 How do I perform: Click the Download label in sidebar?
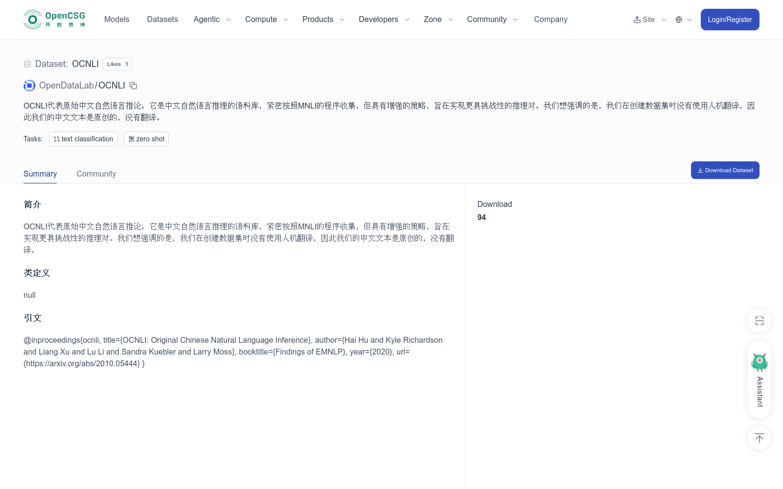click(x=495, y=204)
